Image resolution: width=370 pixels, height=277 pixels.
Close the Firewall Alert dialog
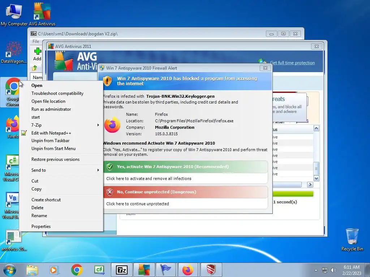tap(265, 68)
